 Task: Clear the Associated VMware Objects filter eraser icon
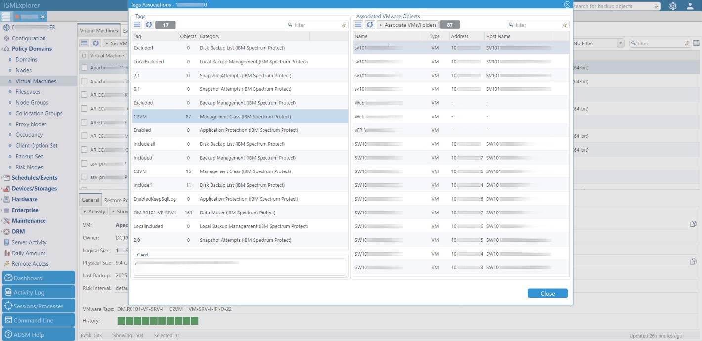point(565,25)
